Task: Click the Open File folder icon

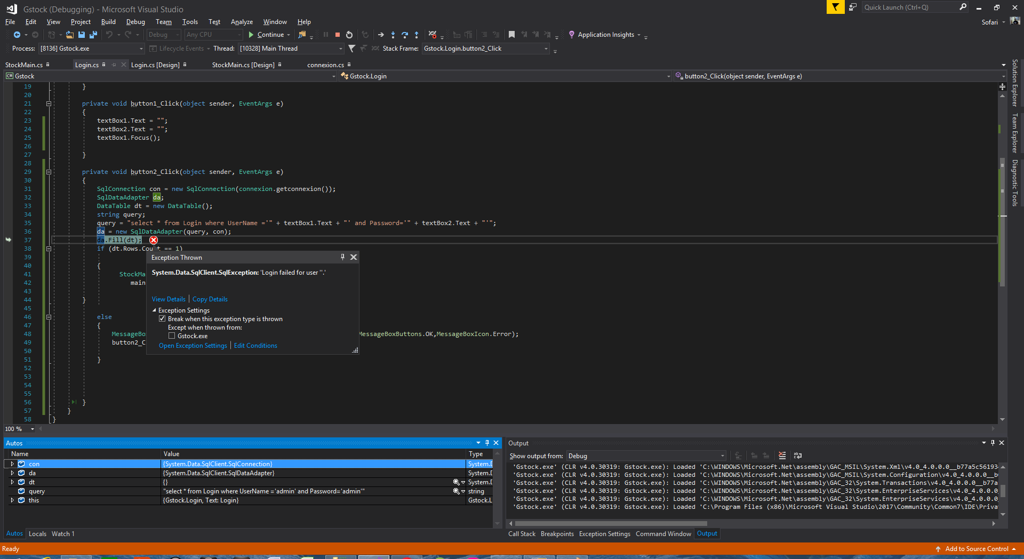Action: (x=70, y=35)
